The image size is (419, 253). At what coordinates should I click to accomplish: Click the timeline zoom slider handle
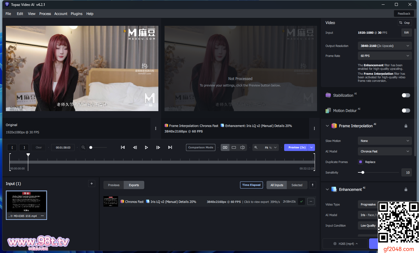coord(91,147)
